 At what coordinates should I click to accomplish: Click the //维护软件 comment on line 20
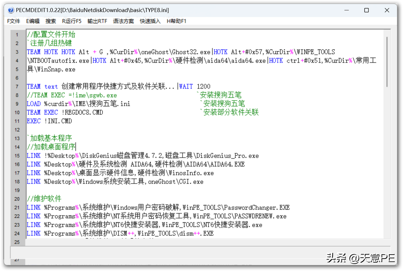pyautogui.click(x=44, y=199)
